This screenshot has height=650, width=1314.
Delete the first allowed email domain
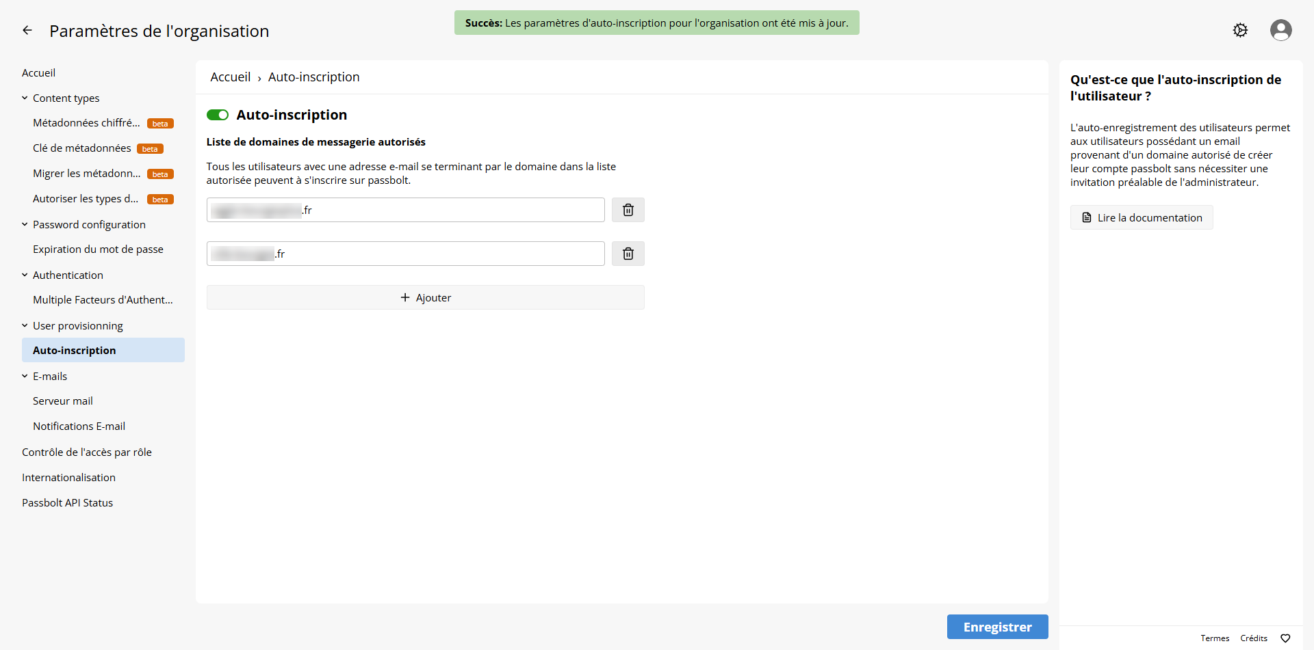coord(628,210)
